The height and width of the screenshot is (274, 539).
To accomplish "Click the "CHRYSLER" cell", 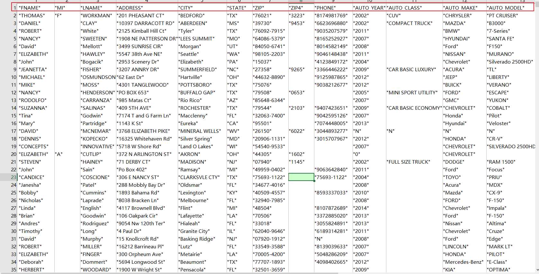I will (x=464, y=15).
